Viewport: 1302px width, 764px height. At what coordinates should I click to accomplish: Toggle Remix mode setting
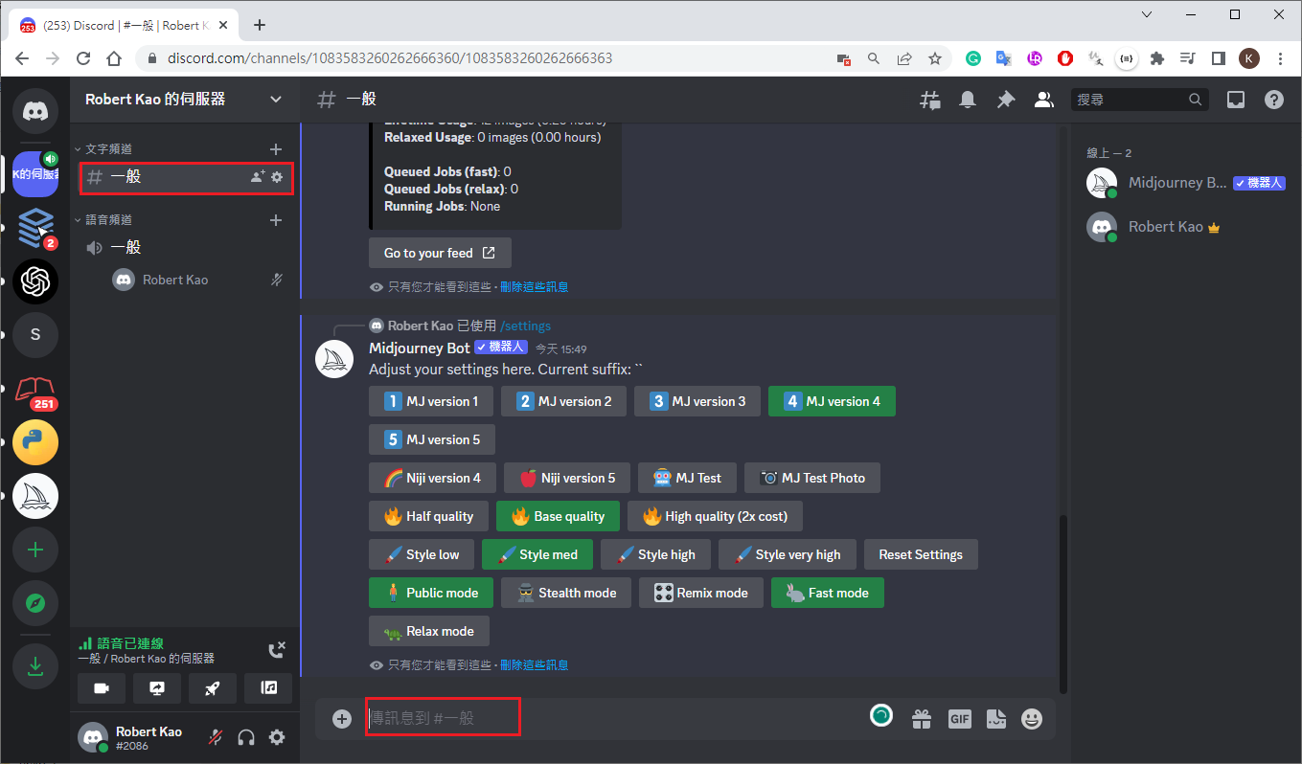pos(700,593)
